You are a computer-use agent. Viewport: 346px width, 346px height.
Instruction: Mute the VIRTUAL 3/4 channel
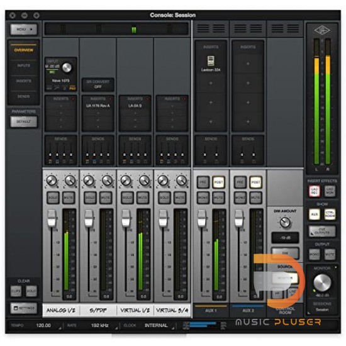[x=180, y=198]
